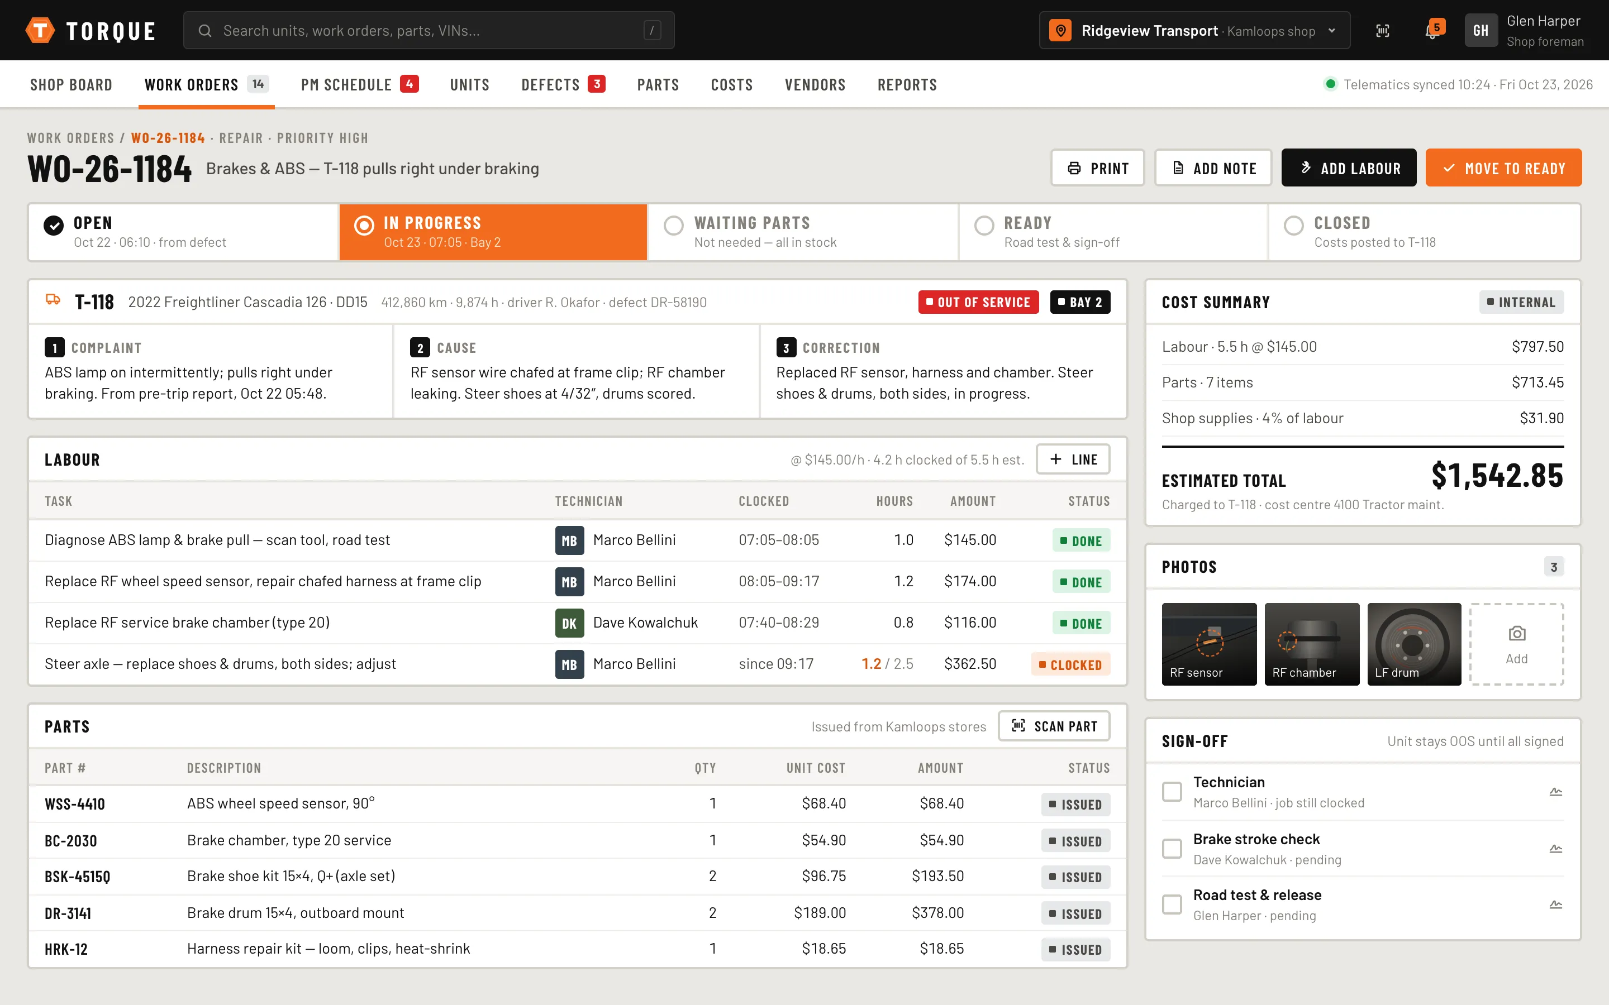
Task: Add a labour line with + Line
Action: pyautogui.click(x=1073, y=460)
